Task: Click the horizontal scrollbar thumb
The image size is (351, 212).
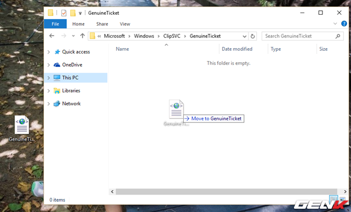Action: [227, 191]
